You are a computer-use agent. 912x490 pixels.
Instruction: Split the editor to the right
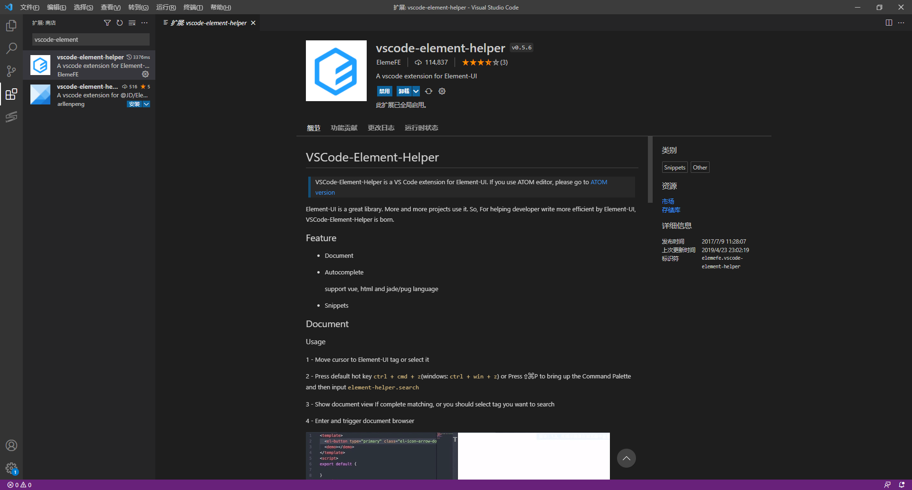pos(889,23)
